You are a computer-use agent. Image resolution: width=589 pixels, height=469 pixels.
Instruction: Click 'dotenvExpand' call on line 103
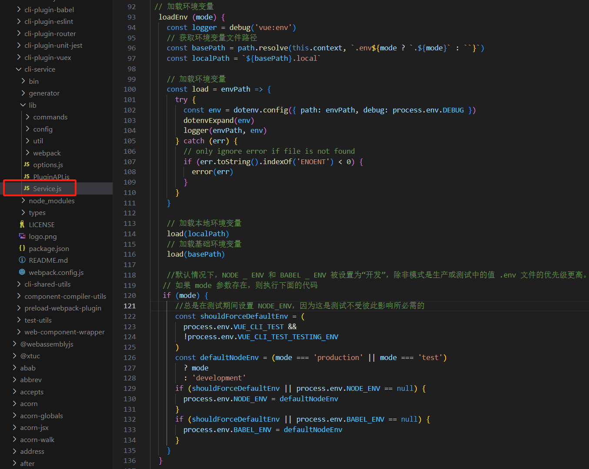(x=209, y=120)
